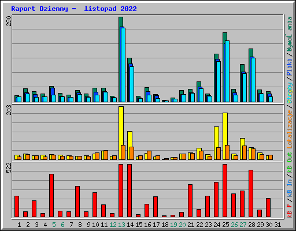Click the weekend day 19 axis label
Image resolution: width=296 pixels, height=231 pixels.
pyautogui.click(x=173, y=225)
